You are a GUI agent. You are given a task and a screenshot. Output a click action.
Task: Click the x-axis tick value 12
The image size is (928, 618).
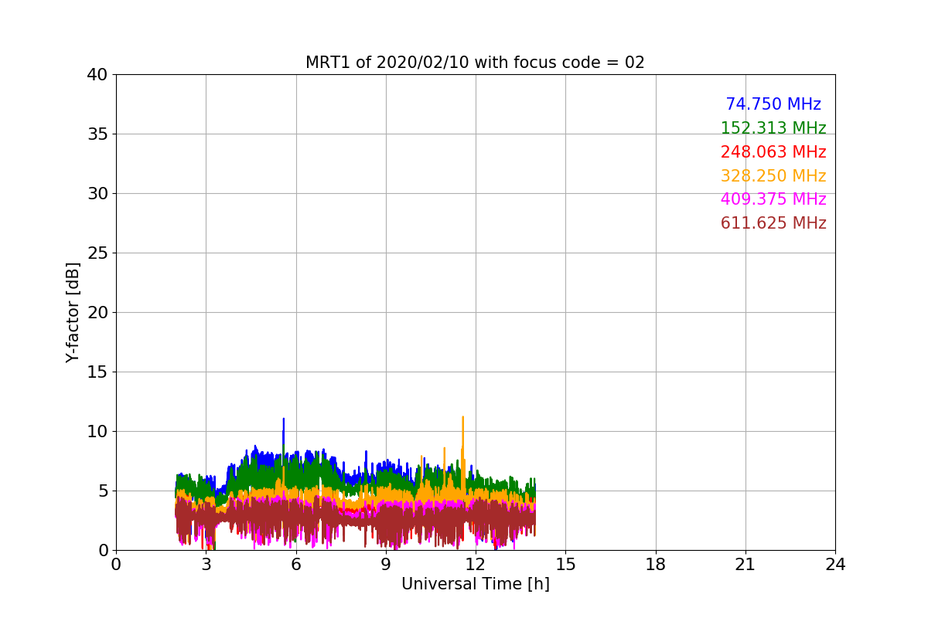(476, 564)
